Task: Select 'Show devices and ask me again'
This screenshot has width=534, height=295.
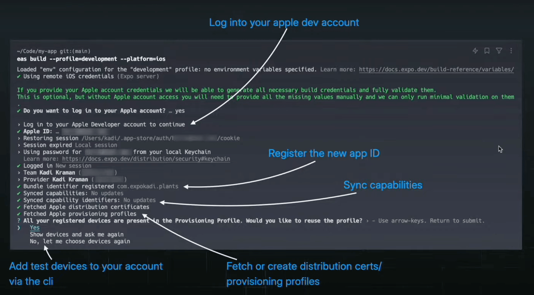Action: point(77,234)
